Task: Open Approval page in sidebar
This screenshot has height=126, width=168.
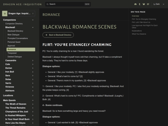Action: click(x=11, y=46)
